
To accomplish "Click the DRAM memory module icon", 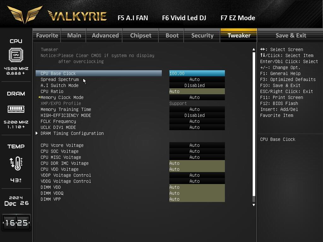I will coord(16,109).
